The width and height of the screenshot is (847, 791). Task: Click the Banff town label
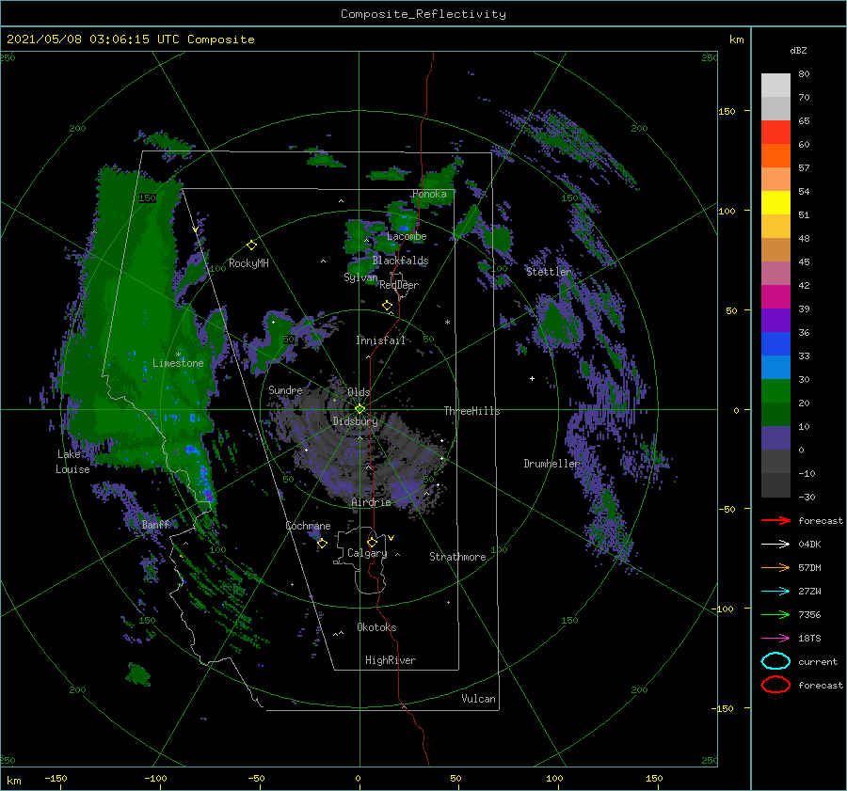[155, 525]
